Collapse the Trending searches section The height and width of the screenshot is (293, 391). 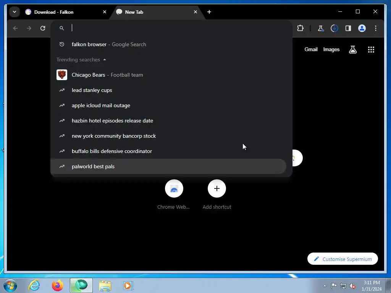coord(81,60)
